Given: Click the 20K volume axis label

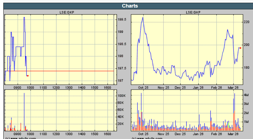Looking at the screenshot, I should click(x=121, y=124).
